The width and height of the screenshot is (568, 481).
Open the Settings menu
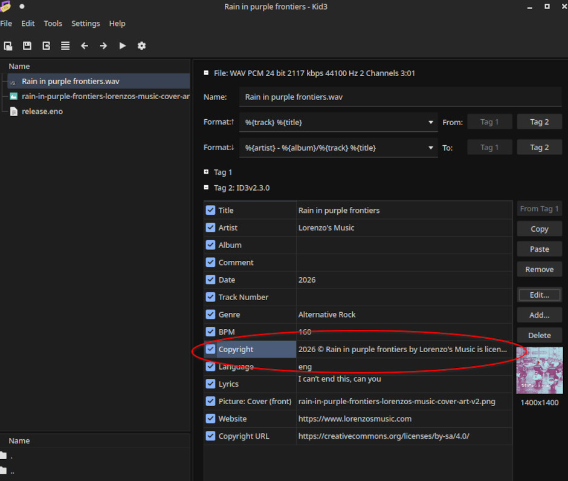(85, 24)
